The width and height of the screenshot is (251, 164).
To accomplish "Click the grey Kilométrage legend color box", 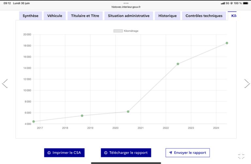I will coord(118,31).
